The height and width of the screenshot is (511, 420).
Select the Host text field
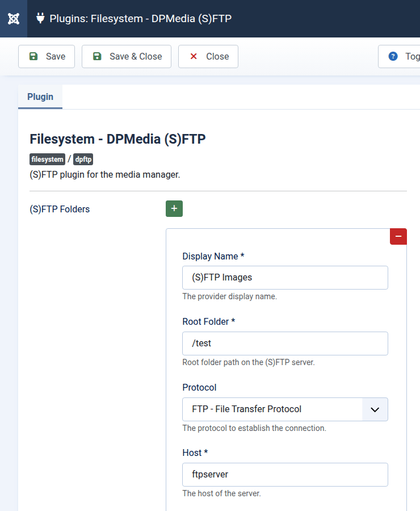point(285,475)
